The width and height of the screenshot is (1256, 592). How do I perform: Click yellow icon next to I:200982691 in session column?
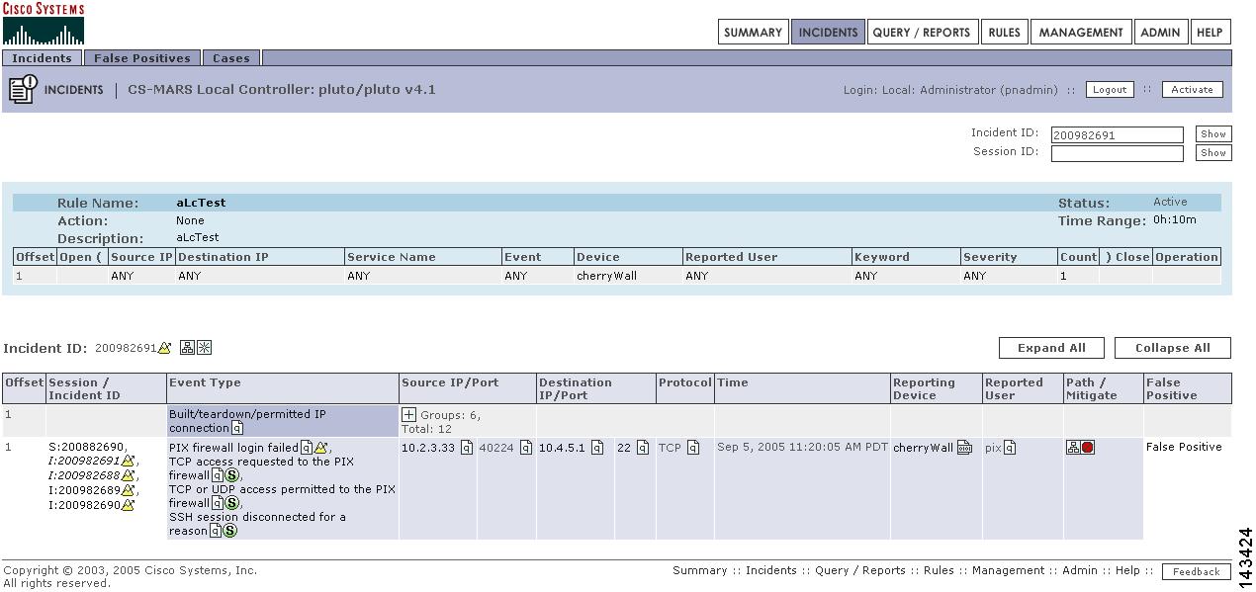128,461
